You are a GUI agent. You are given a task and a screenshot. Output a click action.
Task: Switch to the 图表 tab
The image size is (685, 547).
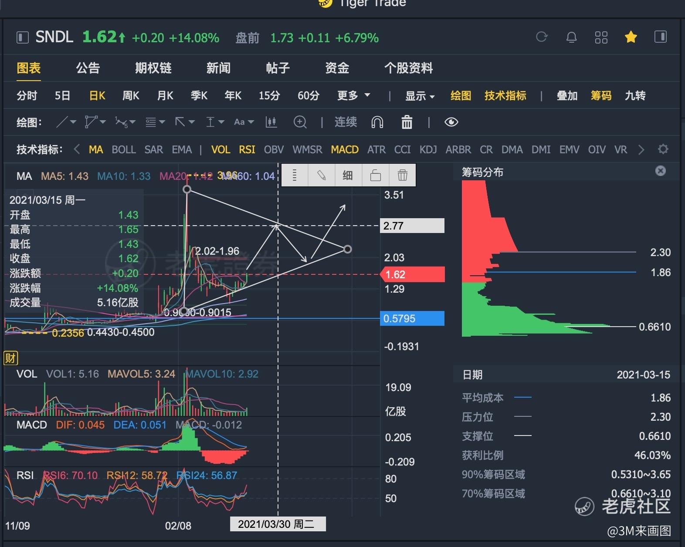coord(29,68)
